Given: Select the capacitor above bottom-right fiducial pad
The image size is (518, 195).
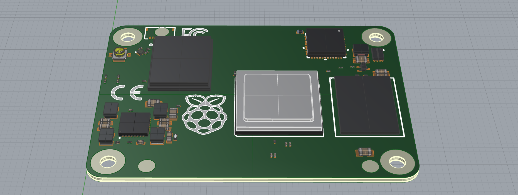Looking at the screenshot, I should coord(365,152).
